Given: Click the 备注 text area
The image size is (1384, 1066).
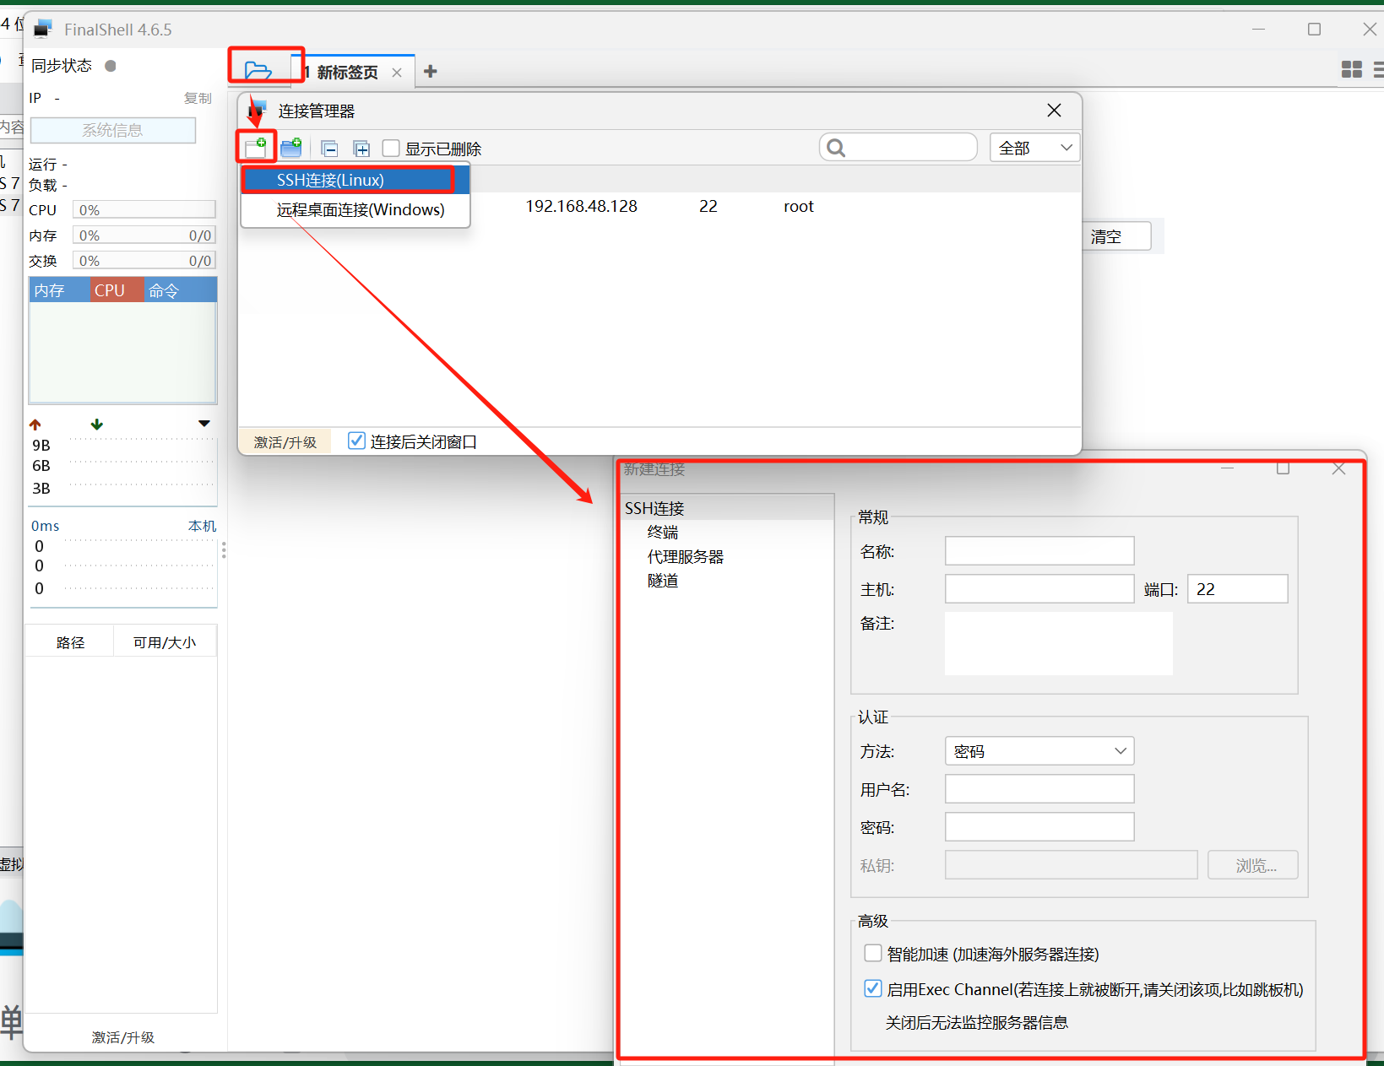Looking at the screenshot, I should pyautogui.click(x=1058, y=643).
